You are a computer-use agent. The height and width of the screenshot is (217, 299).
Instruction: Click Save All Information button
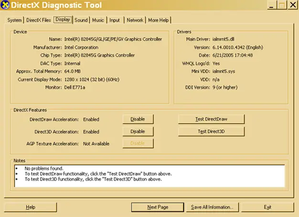pos(212,207)
